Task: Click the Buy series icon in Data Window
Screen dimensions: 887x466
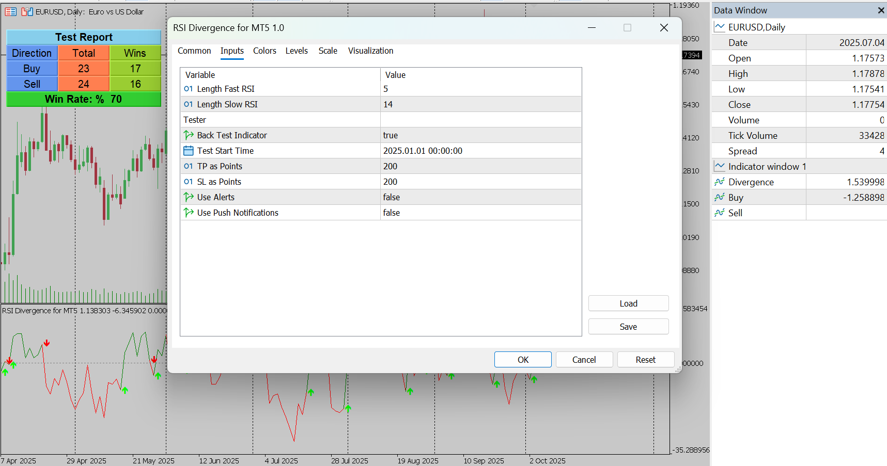Action: click(719, 197)
